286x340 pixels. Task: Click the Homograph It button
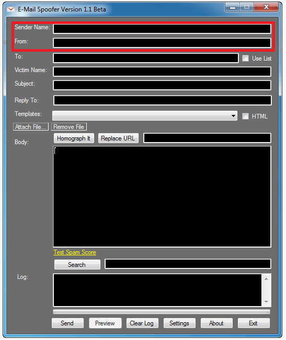pos(74,138)
